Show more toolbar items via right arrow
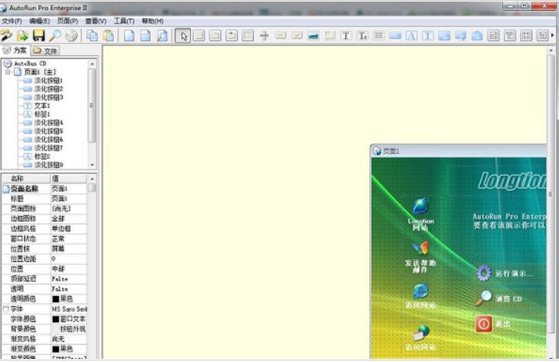Viewport: 559px width, 362px height. point(553,35)
